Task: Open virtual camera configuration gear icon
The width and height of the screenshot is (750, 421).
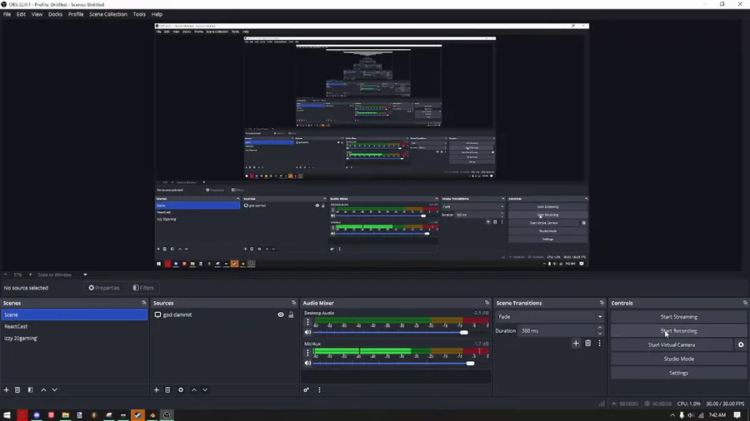Action: (x=741, y=344)
